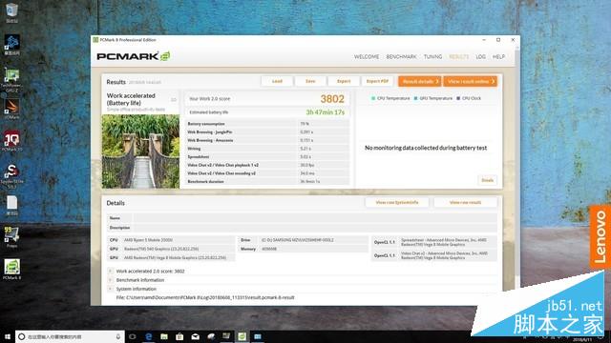
Task: Open the Mail app from the taskbar
Action: click(195, 336)
